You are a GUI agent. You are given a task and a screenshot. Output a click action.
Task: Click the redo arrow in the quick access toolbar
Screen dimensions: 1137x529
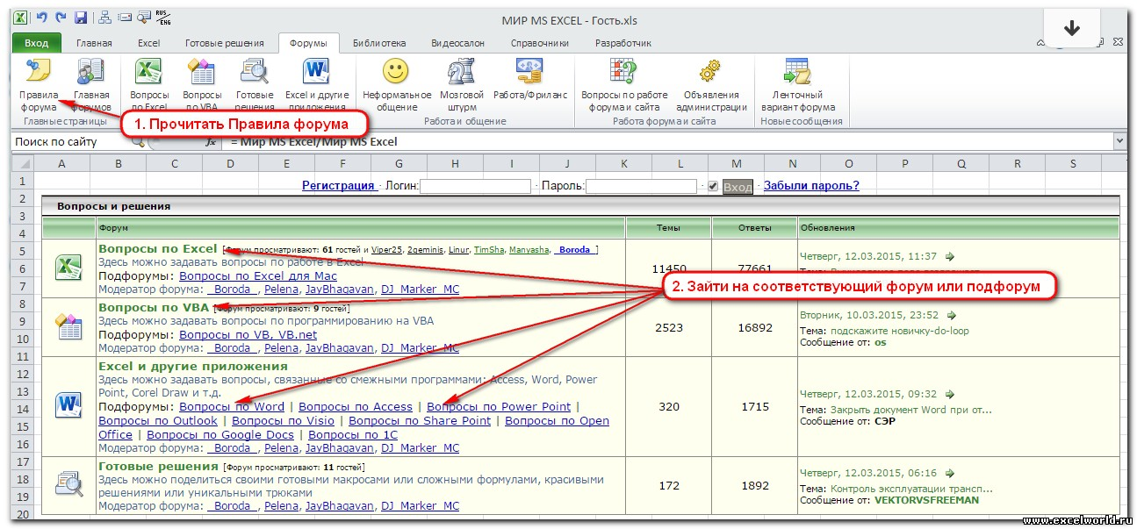[x=61, y=18]
